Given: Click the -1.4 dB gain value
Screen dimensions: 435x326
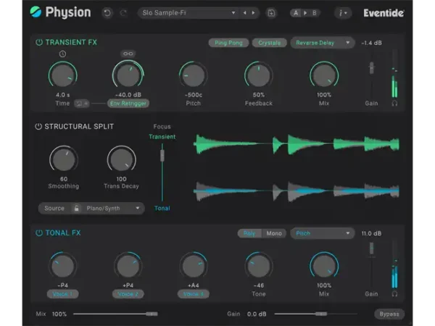Looking at the screenshot, I should point(371,43).
